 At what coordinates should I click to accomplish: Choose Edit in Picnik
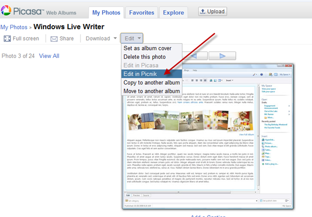(x=152, y=74)
